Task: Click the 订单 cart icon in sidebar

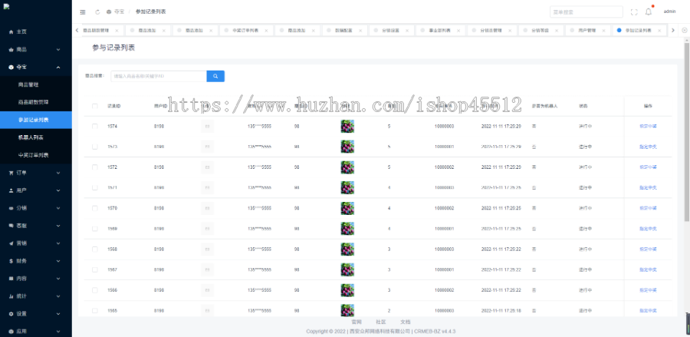Action: click(x=11, y=173)
